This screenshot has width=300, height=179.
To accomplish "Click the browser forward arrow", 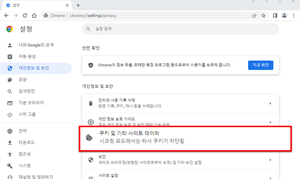I will point(15,15).
